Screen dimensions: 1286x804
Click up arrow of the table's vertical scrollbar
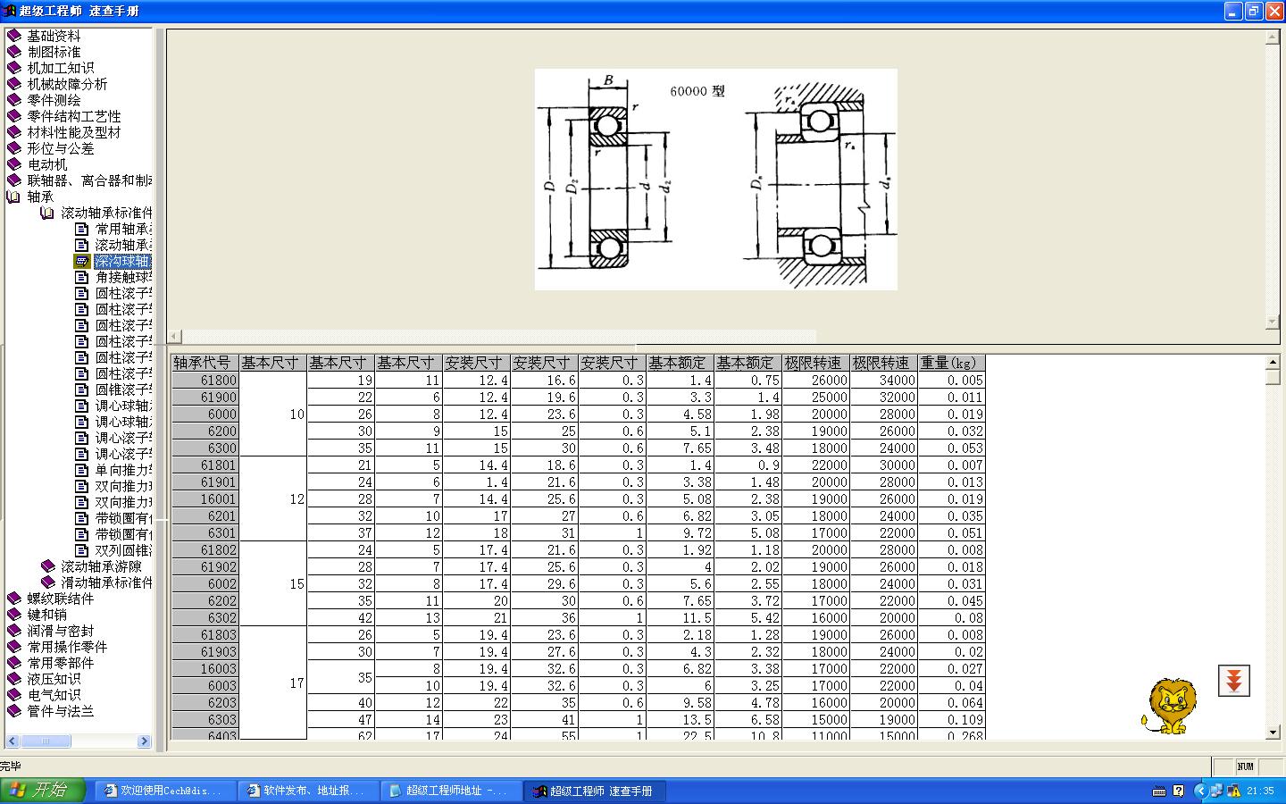(1273, 362)
